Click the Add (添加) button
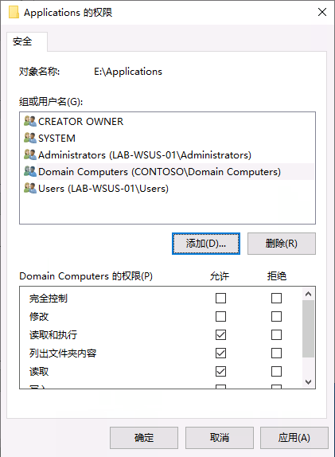Image resolution: width=335 pixels, height=457 pixels. 206,244
